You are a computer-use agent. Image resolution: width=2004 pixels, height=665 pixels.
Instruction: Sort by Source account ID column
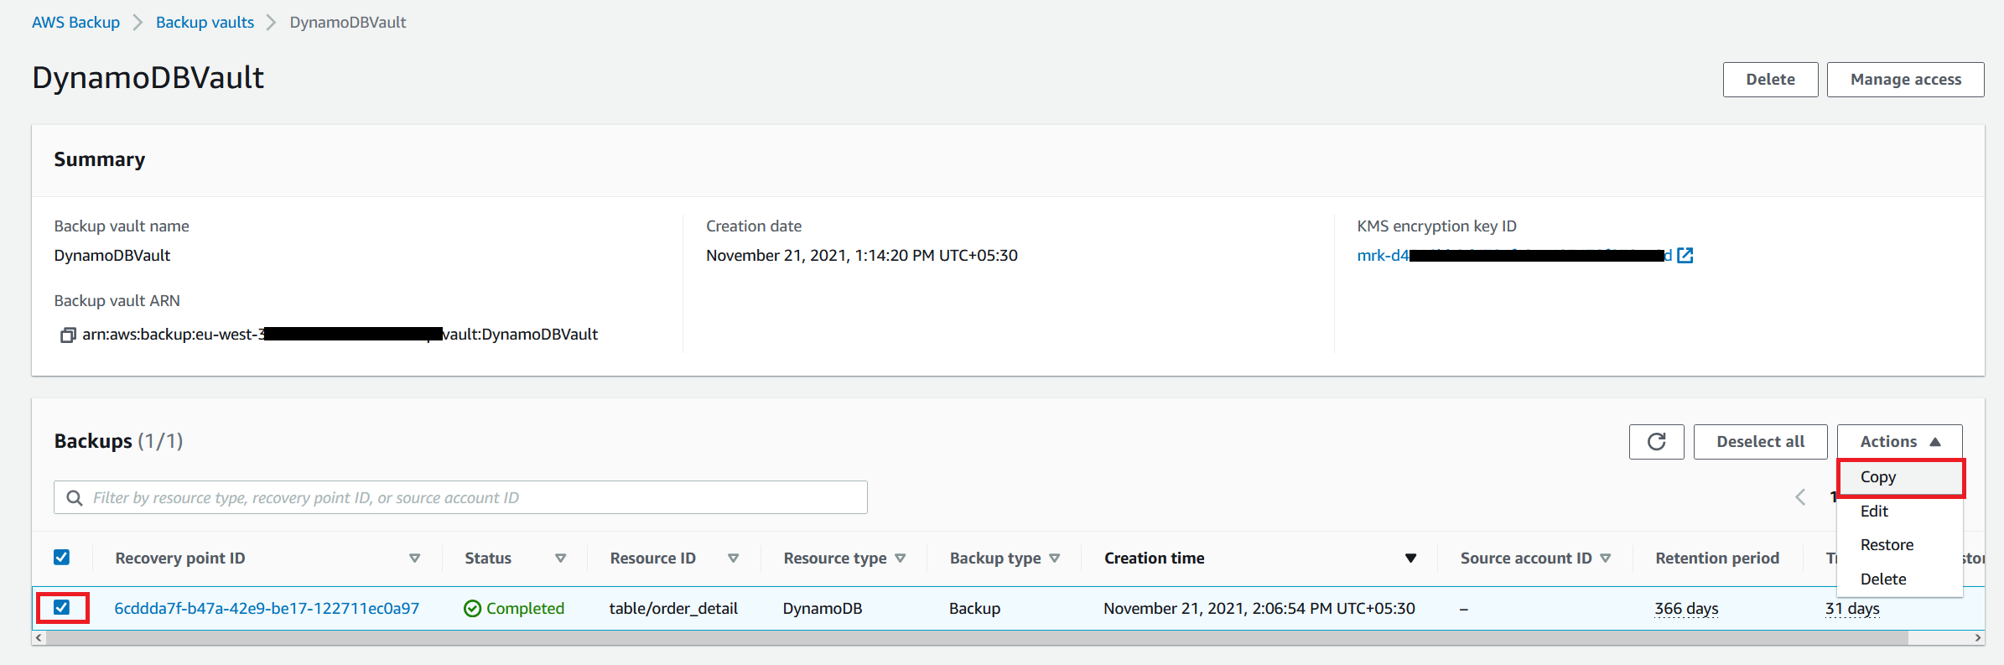point(1606,558)
